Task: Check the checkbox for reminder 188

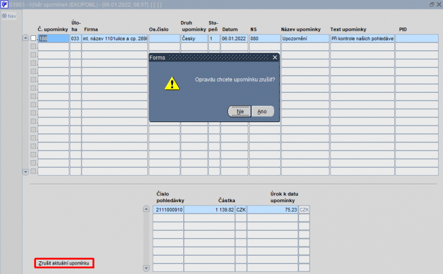Action: click(x=33, y=38)
